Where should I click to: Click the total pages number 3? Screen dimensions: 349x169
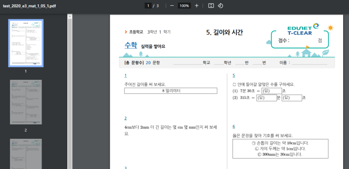click(158, 6)
